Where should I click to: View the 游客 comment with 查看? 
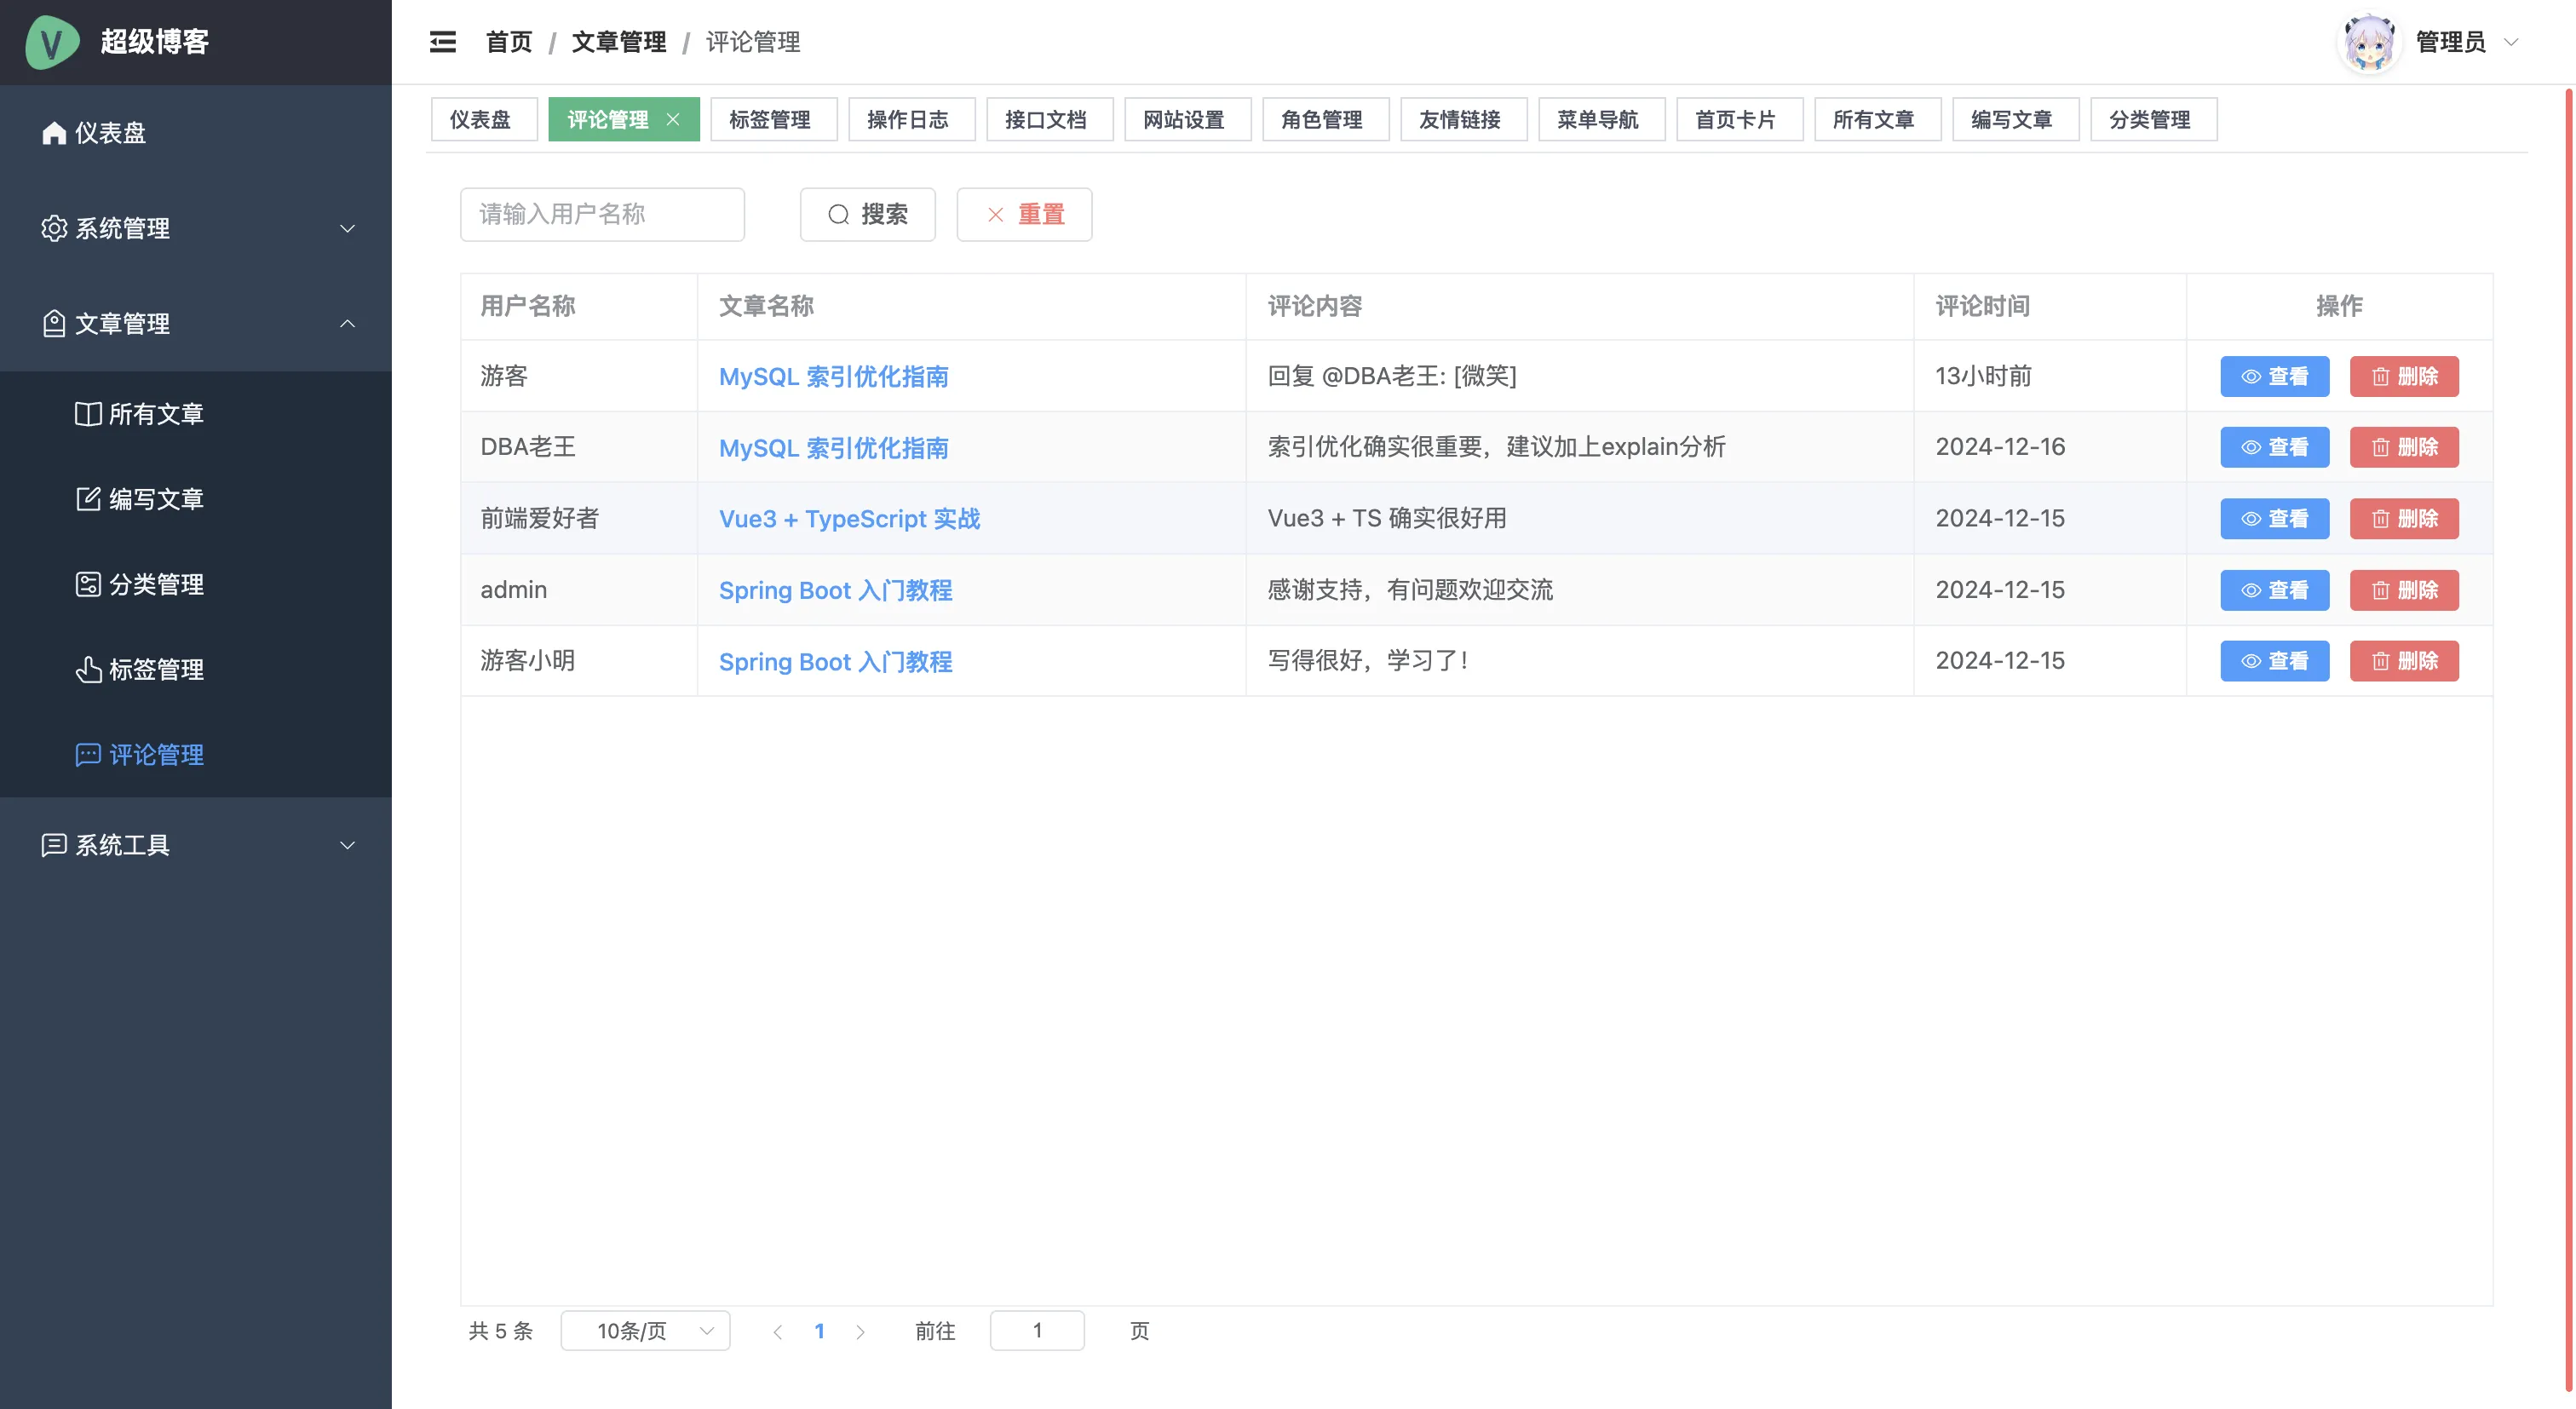[x=2275, y=376]
